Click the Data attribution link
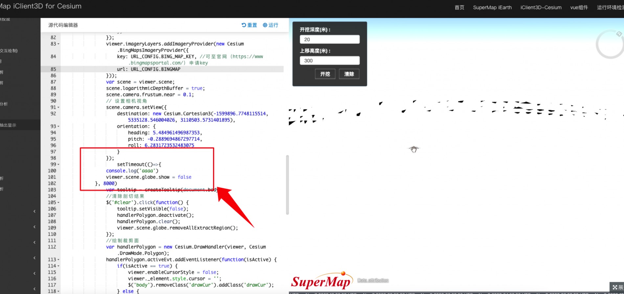This screenshot has height=294, width=624. click(373, 280)
